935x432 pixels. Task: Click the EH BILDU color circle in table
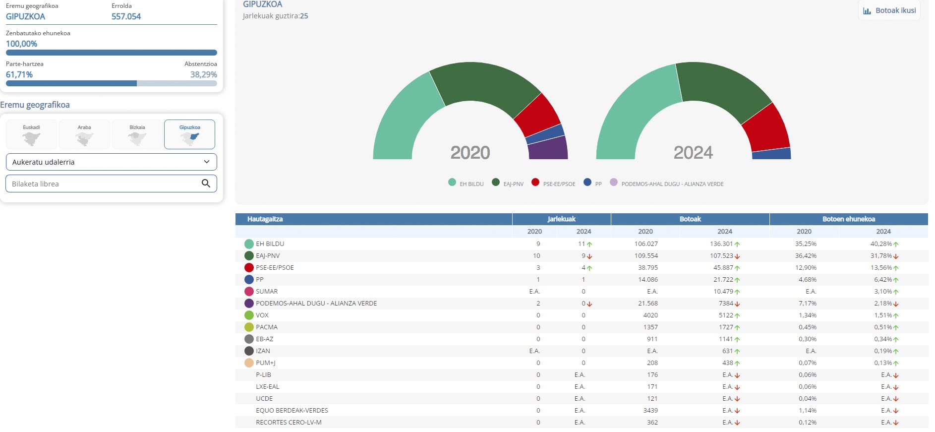point(249,244)
